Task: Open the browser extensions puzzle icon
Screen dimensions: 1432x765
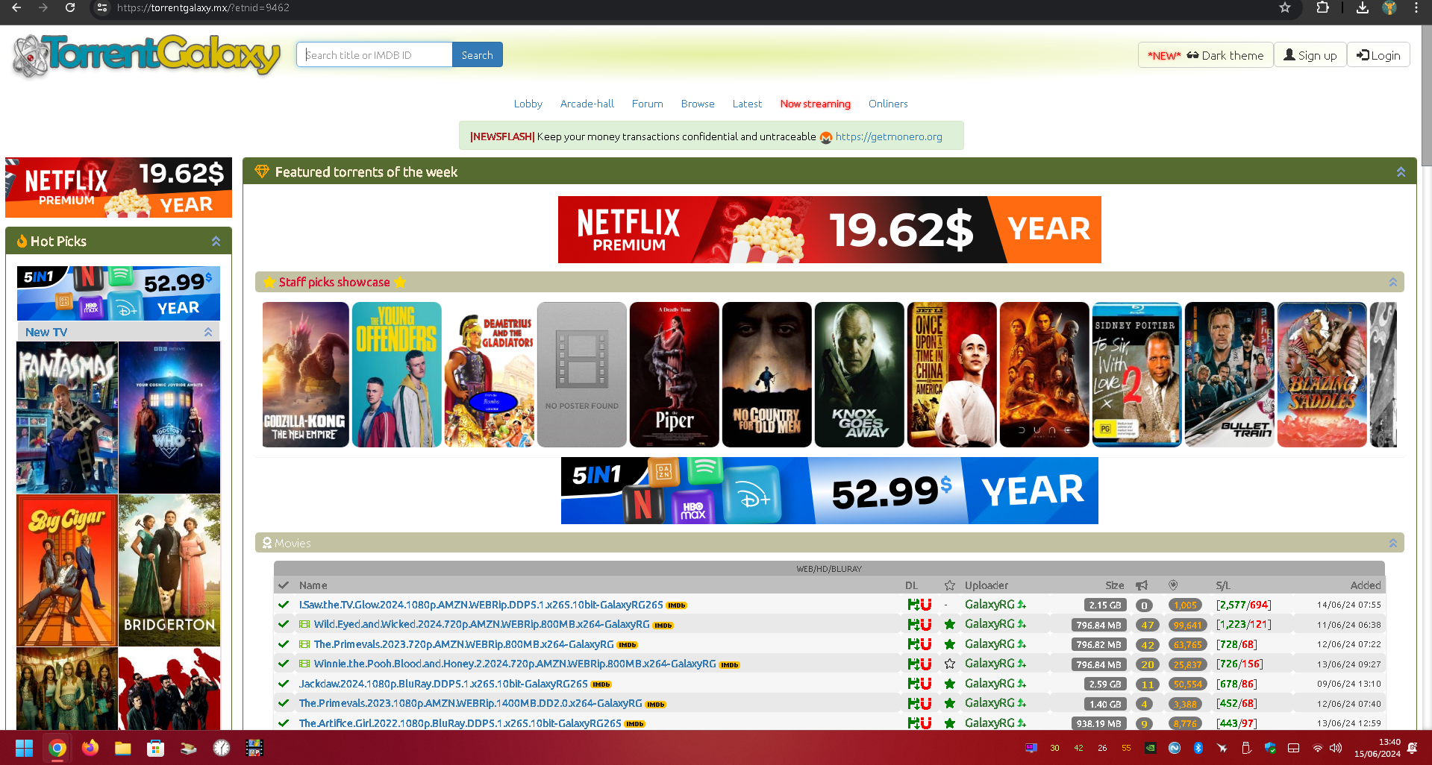Action: click(x=1322, y=8)
